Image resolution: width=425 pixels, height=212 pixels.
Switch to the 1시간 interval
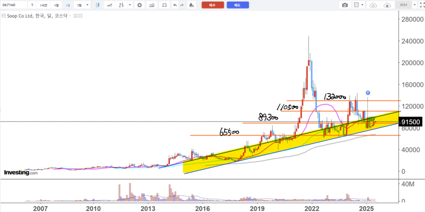coord(43,5)
